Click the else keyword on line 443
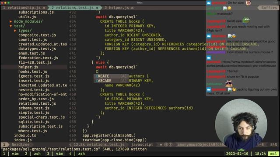Viewport: 280px width, 157px height. [x=100, y=62]
